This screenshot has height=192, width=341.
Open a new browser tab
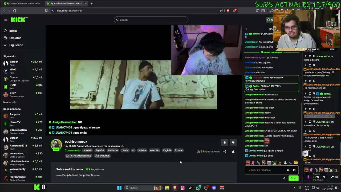92,3
